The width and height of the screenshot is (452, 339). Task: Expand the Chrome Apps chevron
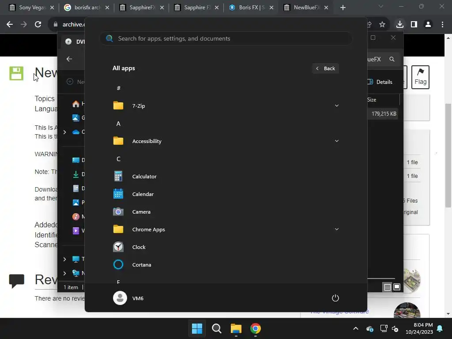click(336, 230)
